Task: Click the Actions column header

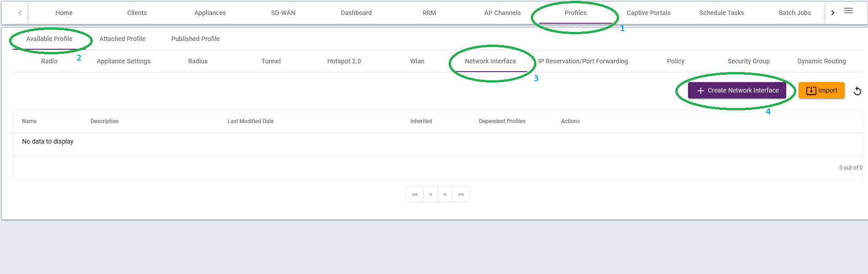Action: pyautogui.click(x=571, y=121)
